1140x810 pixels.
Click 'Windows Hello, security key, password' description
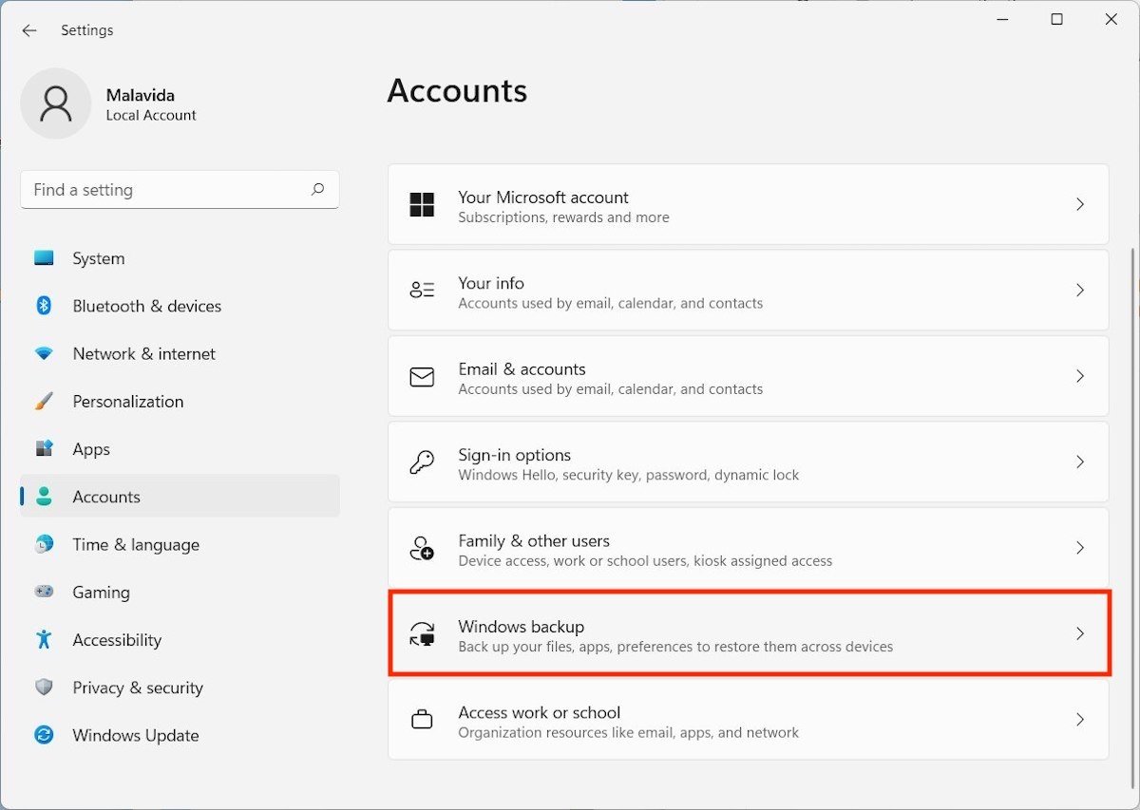coord(629,475)
